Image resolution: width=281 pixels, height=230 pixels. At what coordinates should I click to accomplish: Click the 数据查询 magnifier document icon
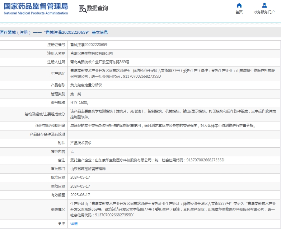click(83, 9)
